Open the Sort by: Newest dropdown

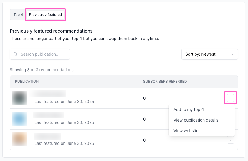click(x=209, y=54)
